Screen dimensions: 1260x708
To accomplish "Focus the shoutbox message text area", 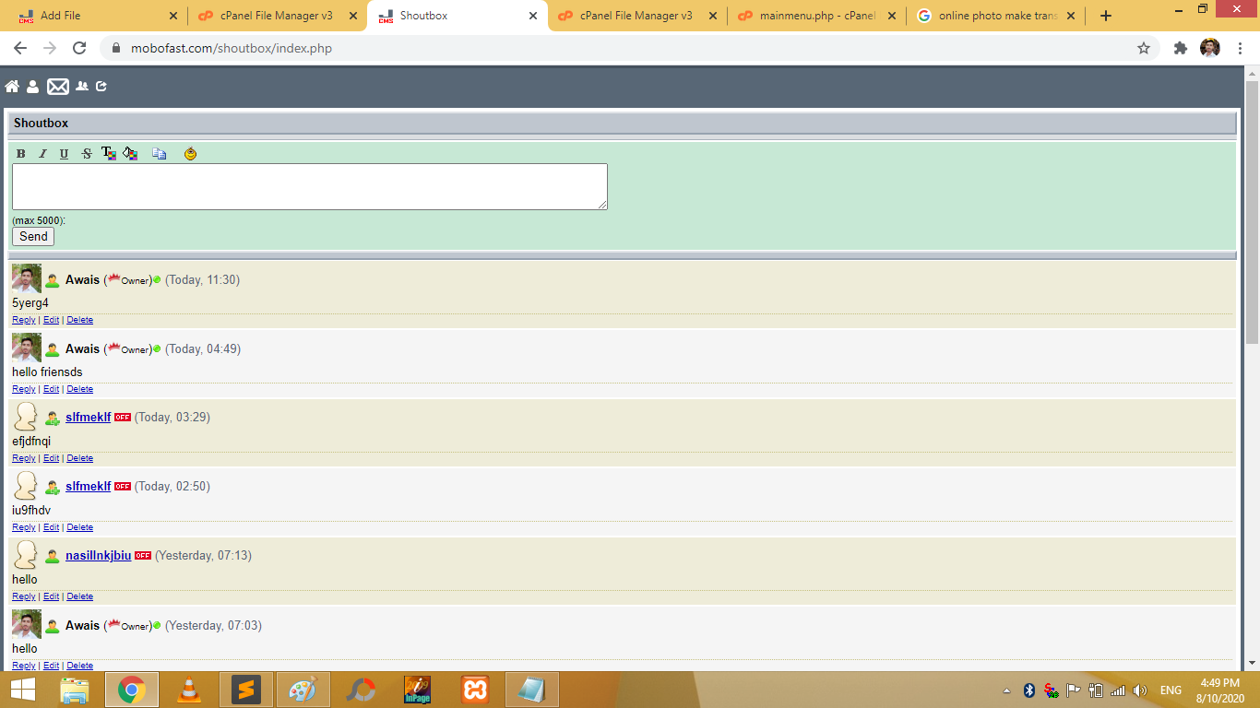I will coord(310,187).
